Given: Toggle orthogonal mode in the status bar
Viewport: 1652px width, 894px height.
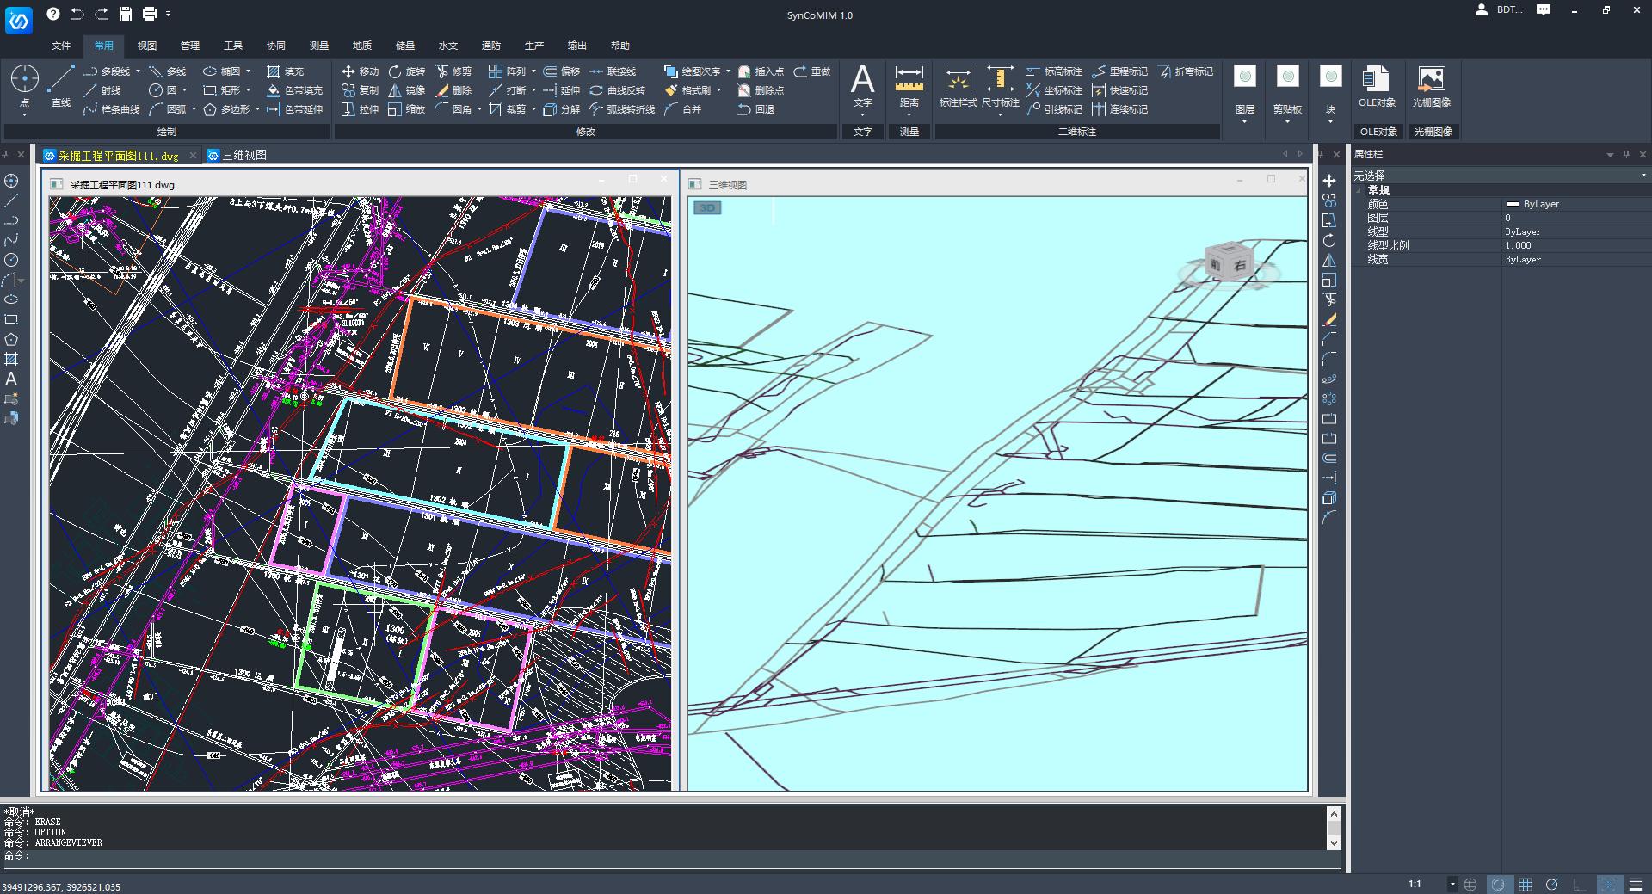Looking at the screenshot, I should [x=1580, y=885].
